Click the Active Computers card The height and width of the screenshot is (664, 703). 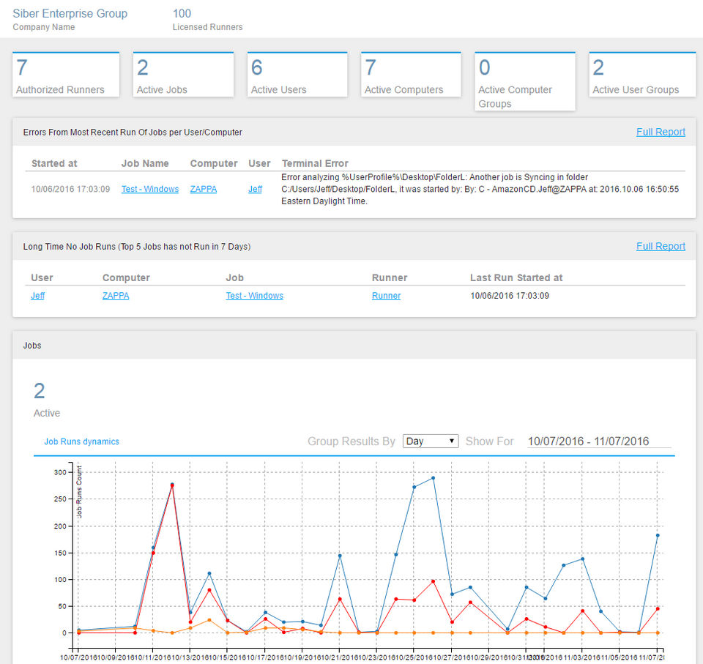411,75
